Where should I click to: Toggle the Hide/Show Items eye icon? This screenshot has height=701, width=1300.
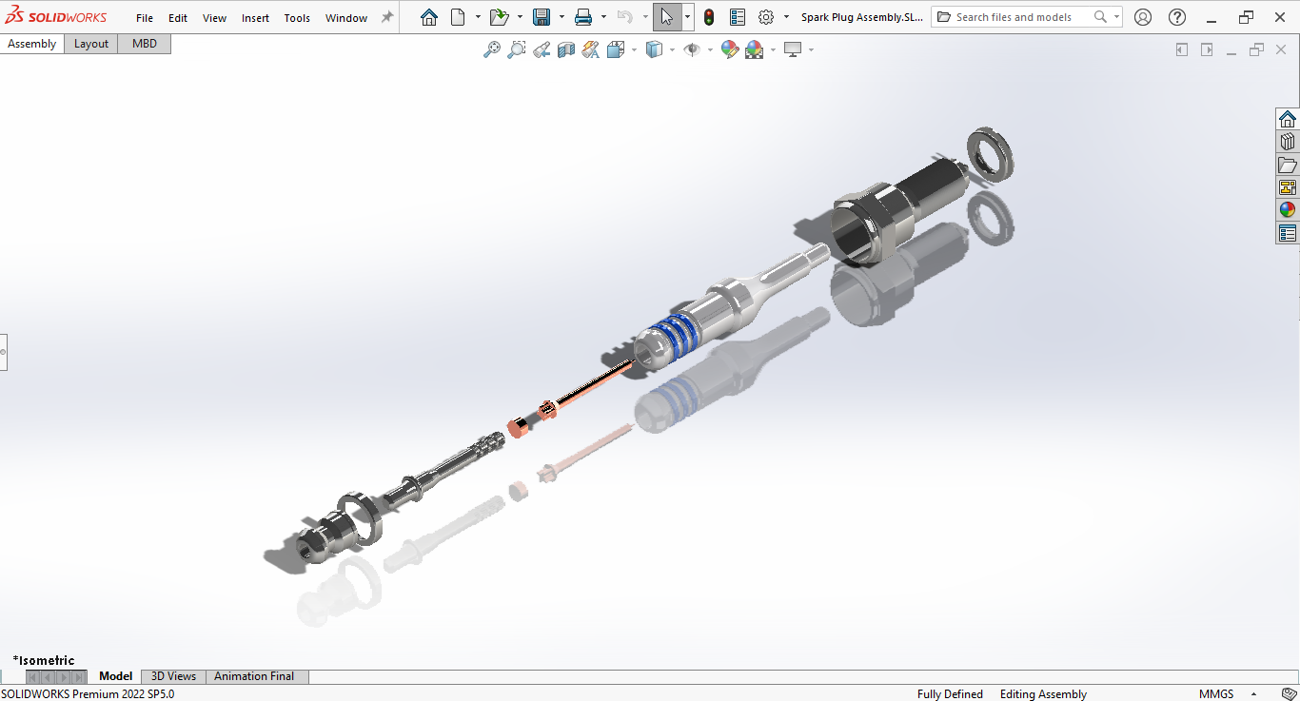(691, 49)
